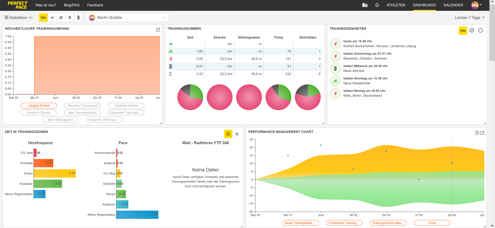Open the Mitte, Berlin run session
Viewport: 495px width, 228px height.
click(407, 93)
